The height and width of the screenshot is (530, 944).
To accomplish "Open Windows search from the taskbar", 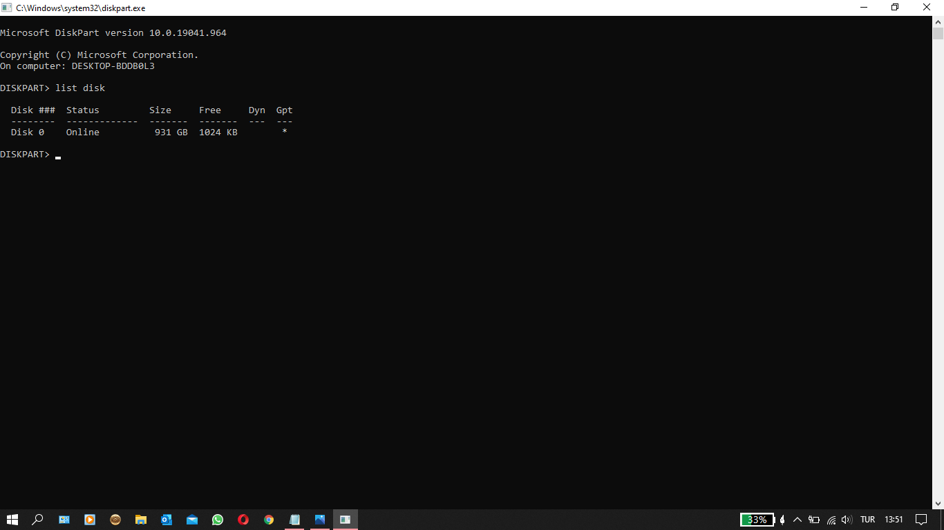I will click(38, 520).
